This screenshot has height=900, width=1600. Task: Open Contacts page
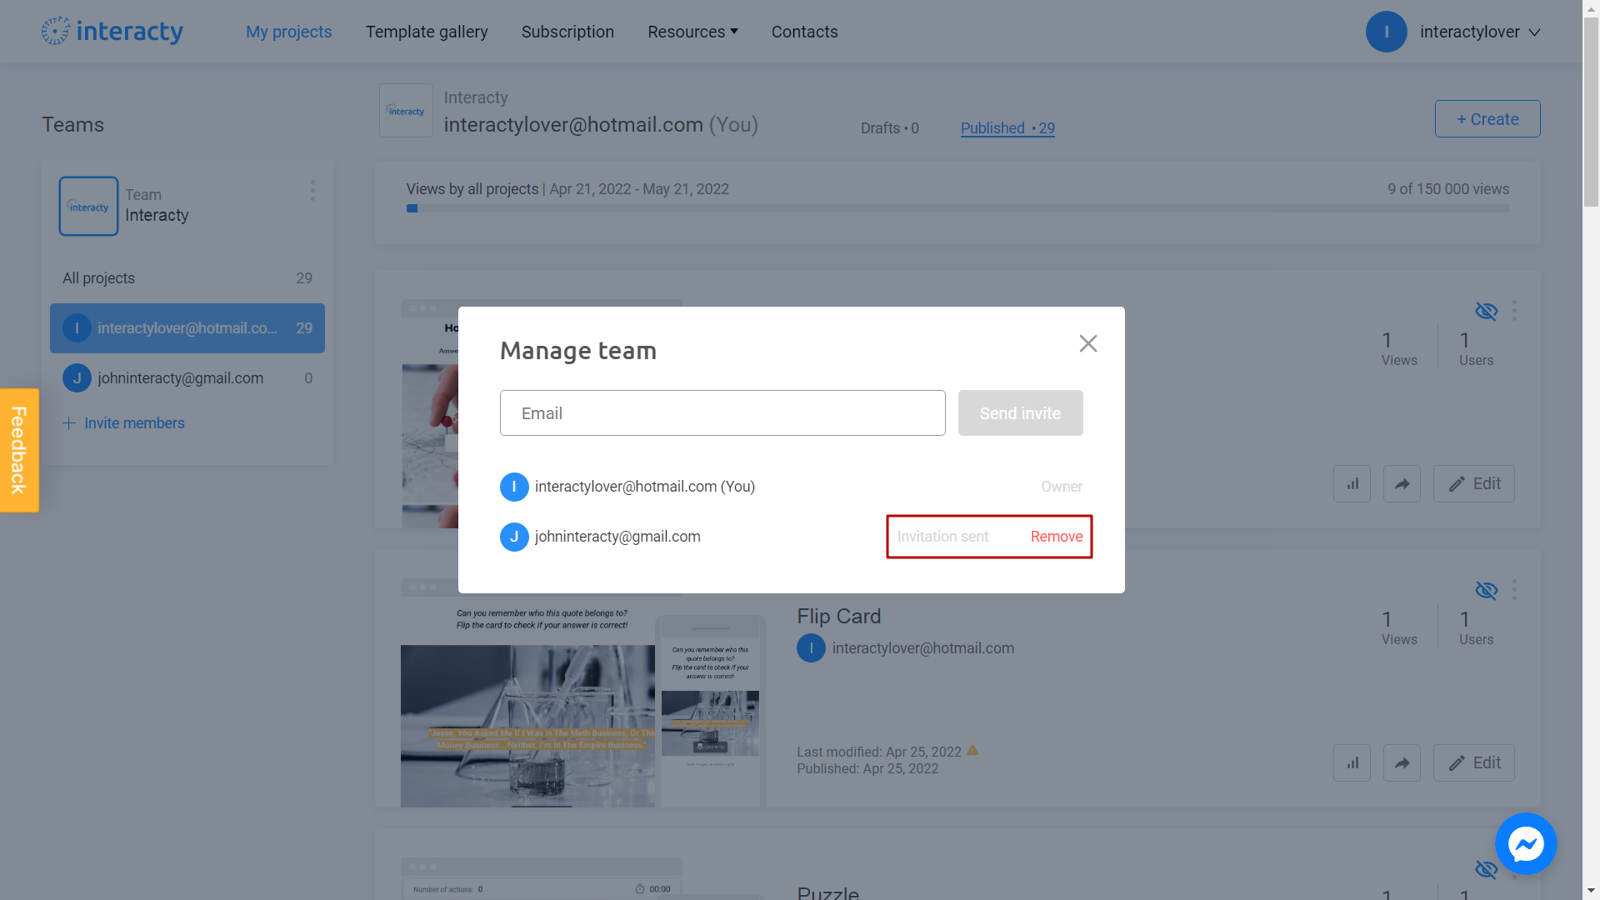(x=804, y=32)
